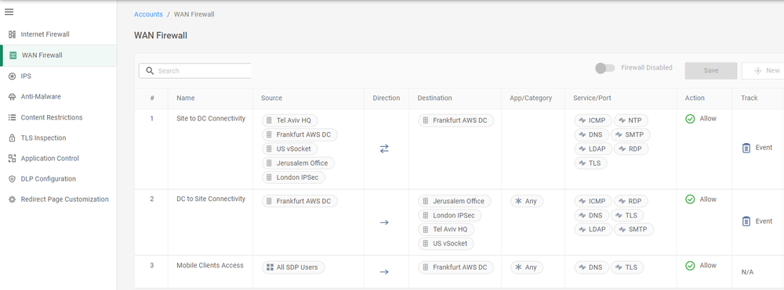
Task: Click the All SDP Users group chip
Action: 293,267
